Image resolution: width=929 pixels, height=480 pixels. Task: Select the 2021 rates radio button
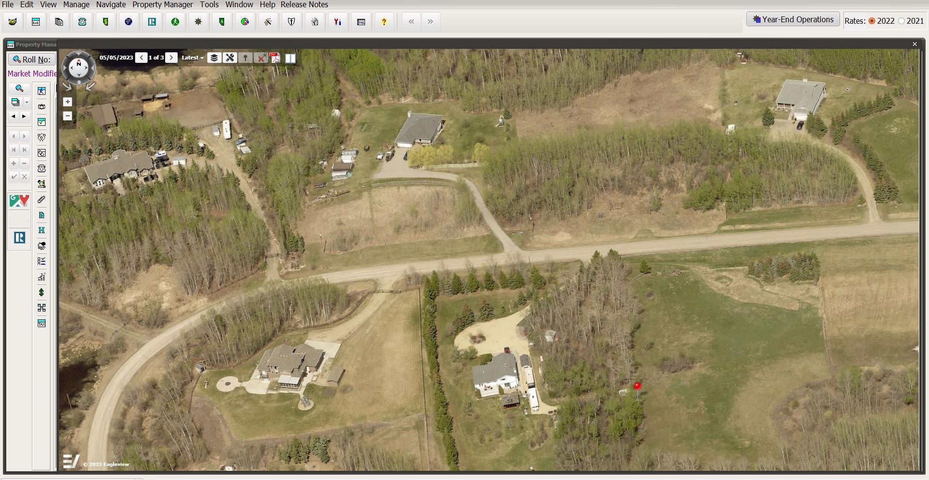click(x=901, y=21)
